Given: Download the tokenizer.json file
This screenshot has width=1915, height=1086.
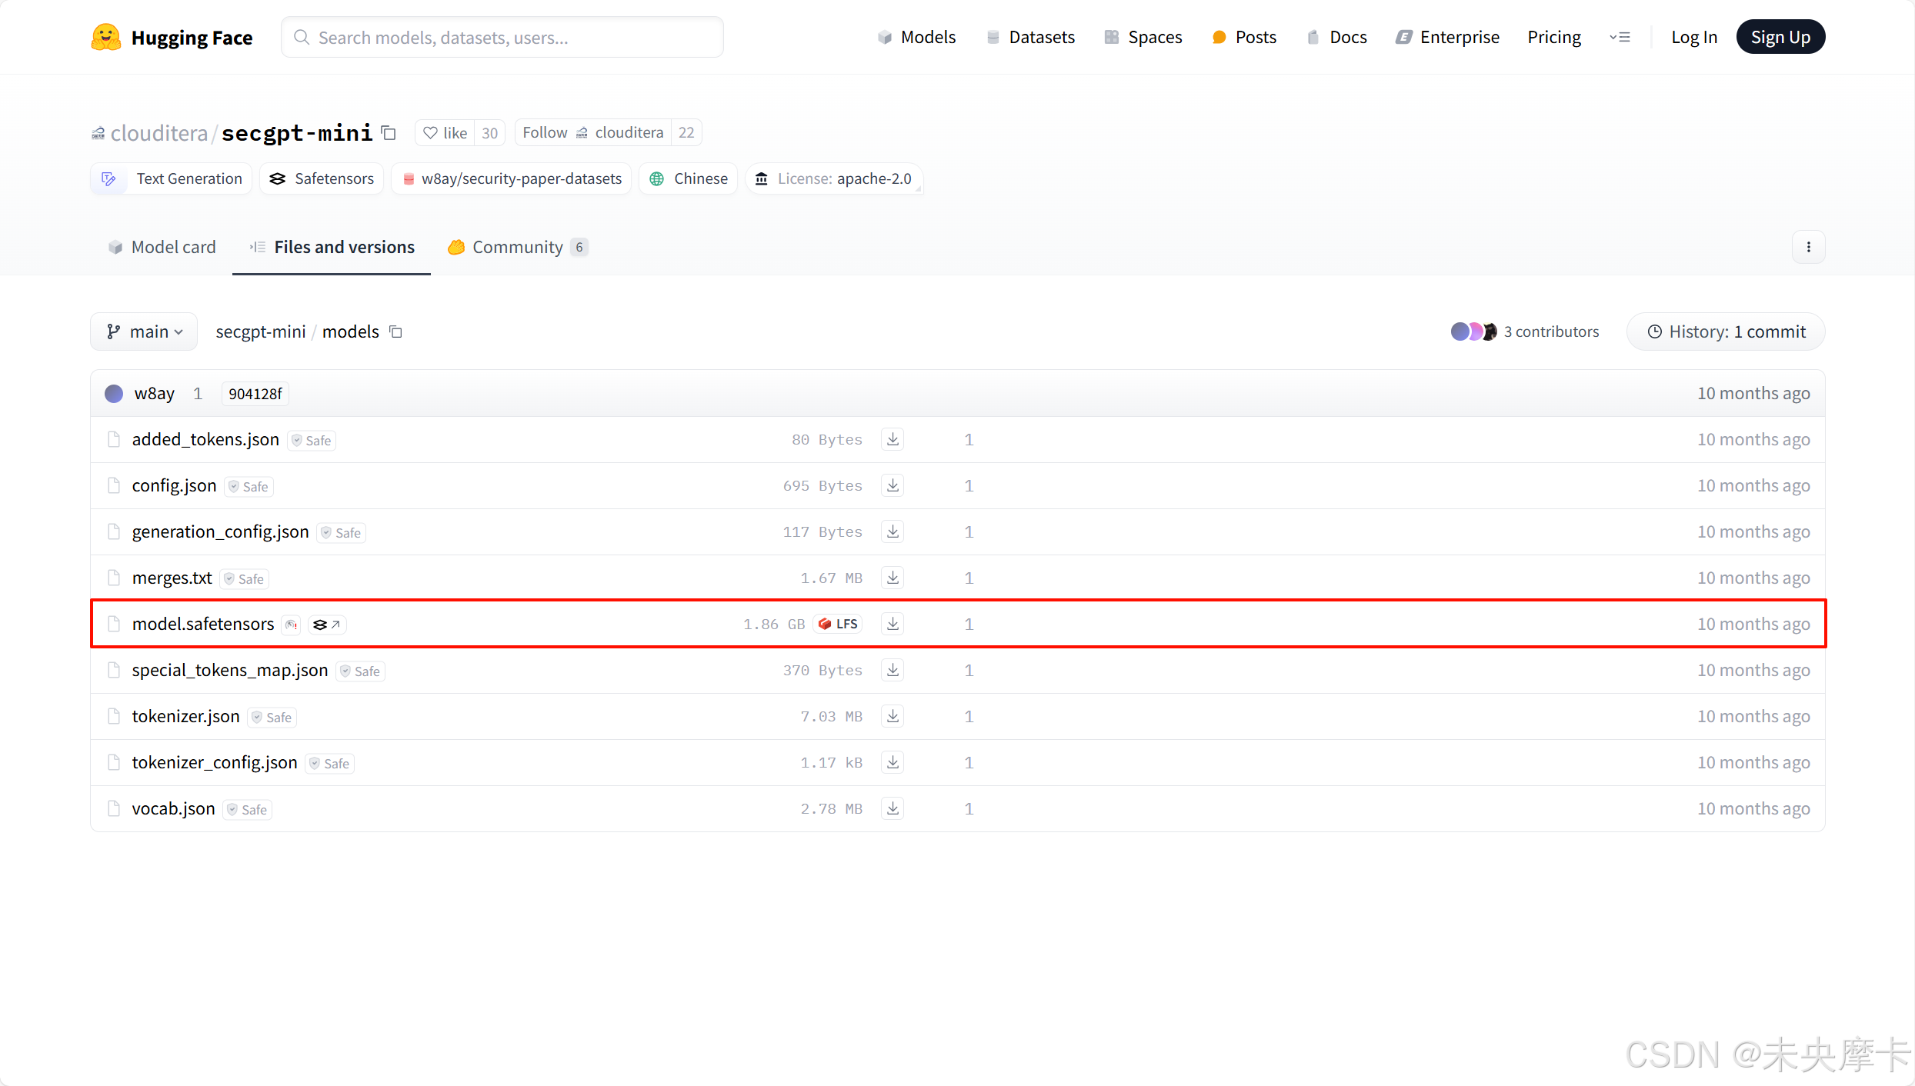Looking at the screenshot, I should (x=892, y=716).
